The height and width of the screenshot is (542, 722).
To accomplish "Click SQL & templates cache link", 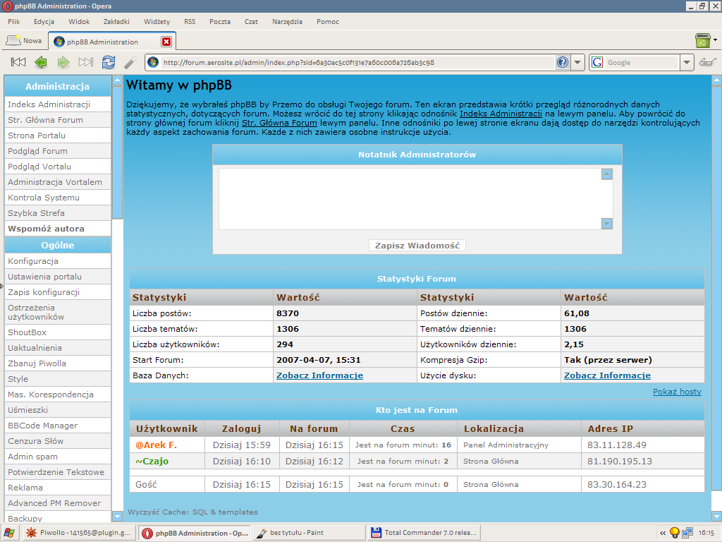I will [x=225, y=512].
